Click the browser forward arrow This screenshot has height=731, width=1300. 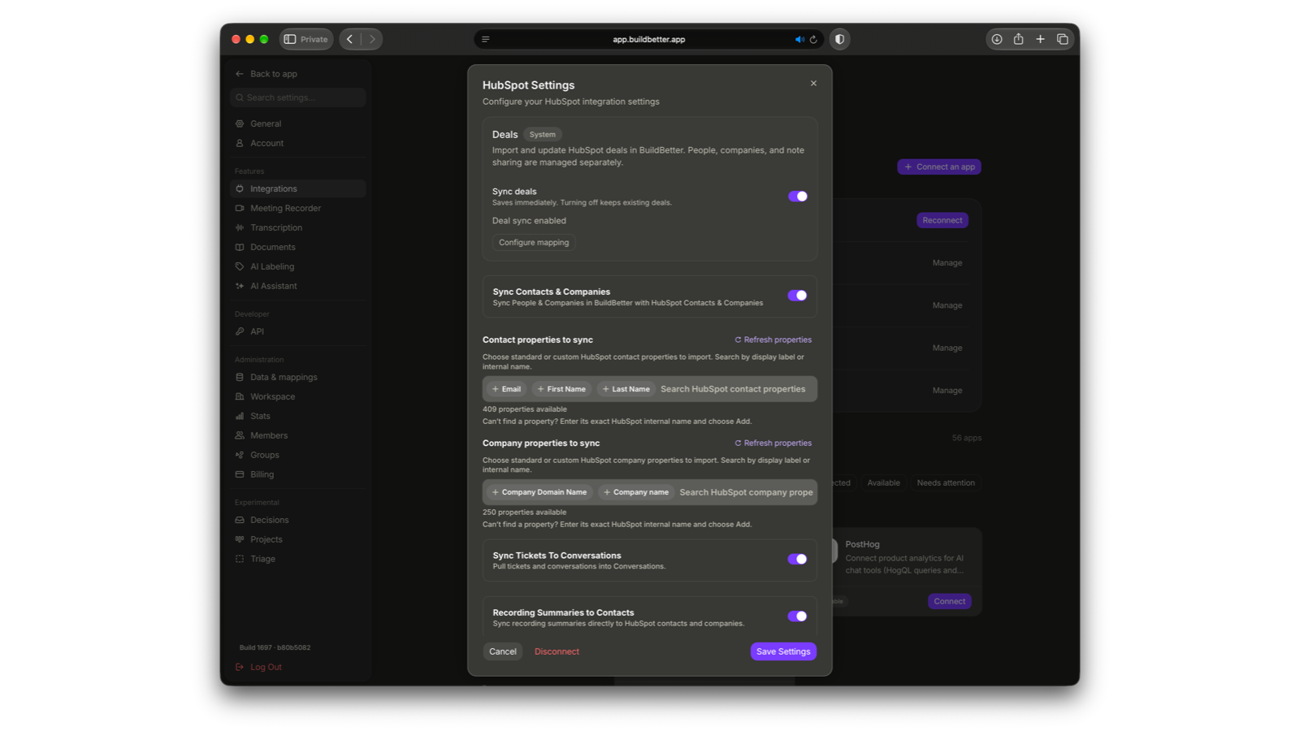point(372,39)
